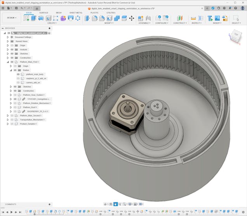Viewport: 247px width, 216px height.
Task: Click the Select tool icon
Action: (x=236, y=18)
